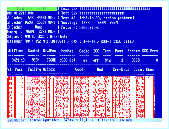Click the WallTime value '0:24:48'
The image size is (169, 129).
(x=18, y=60)
